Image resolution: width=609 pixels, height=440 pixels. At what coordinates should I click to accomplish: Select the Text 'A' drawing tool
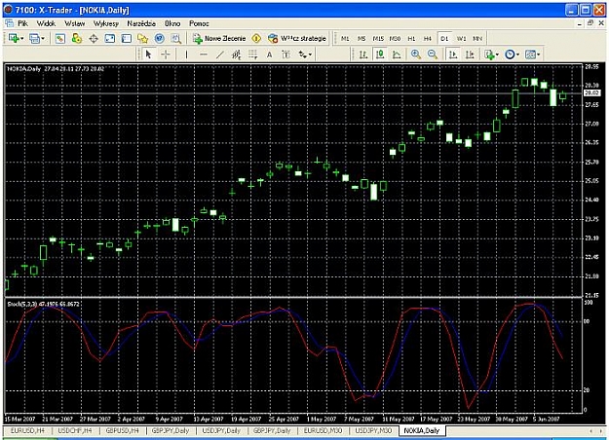click(x=269, y=55)
